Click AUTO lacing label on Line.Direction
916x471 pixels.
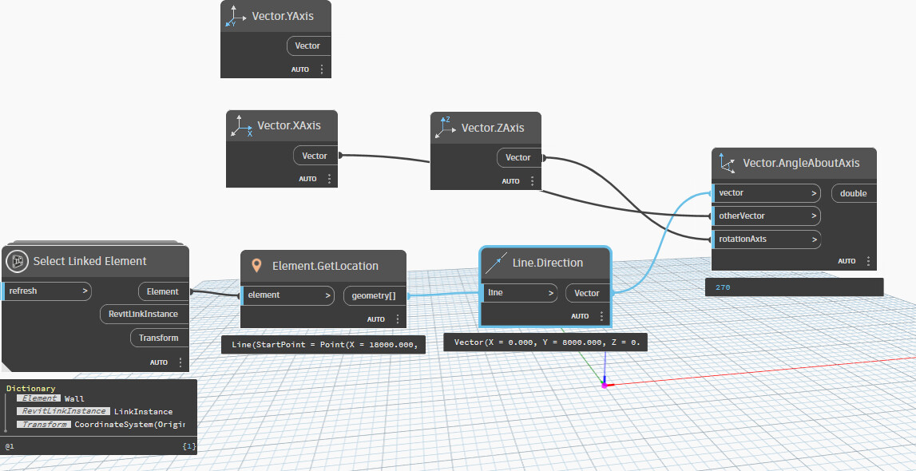[580, 316]
